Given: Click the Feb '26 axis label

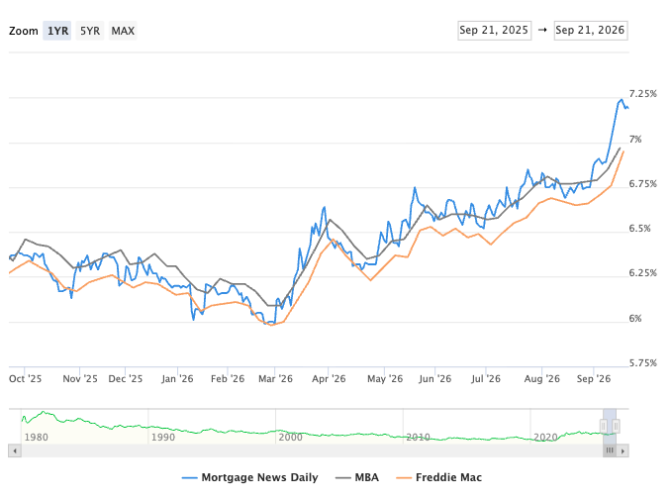Looking at the screenshot, I should [228, 379].
